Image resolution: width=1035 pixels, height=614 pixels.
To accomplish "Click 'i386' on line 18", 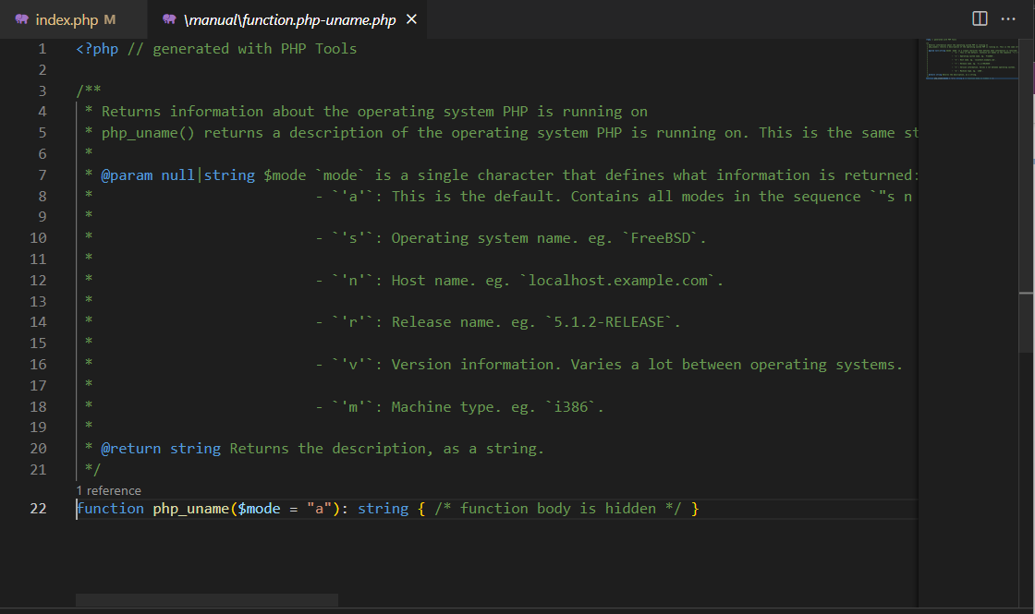I will click(571, 406).
